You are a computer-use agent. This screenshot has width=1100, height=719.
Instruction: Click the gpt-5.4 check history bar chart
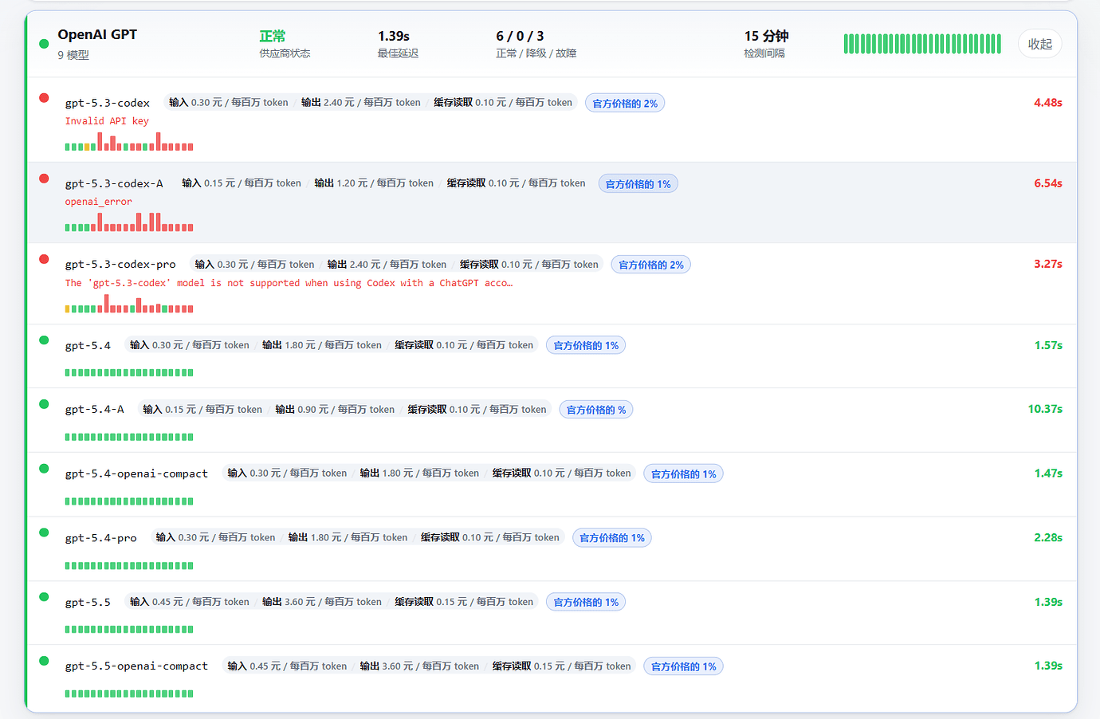pos(129,372)
